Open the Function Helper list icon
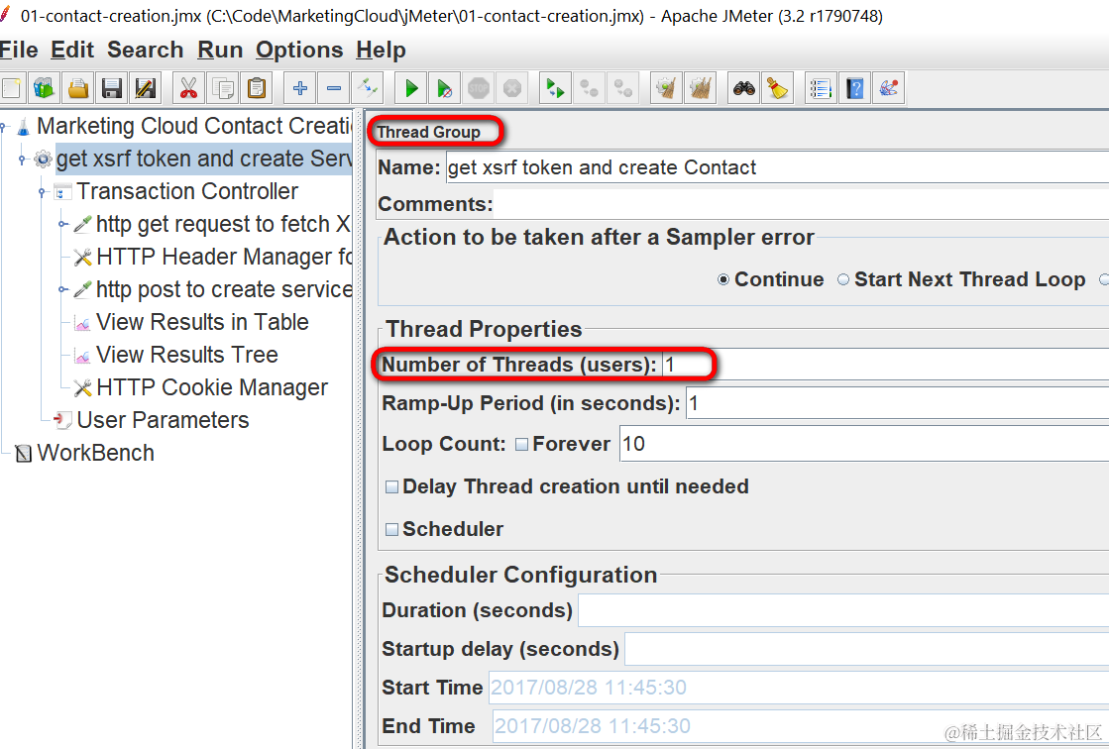1109x749 pixels. tap(821, 88)
